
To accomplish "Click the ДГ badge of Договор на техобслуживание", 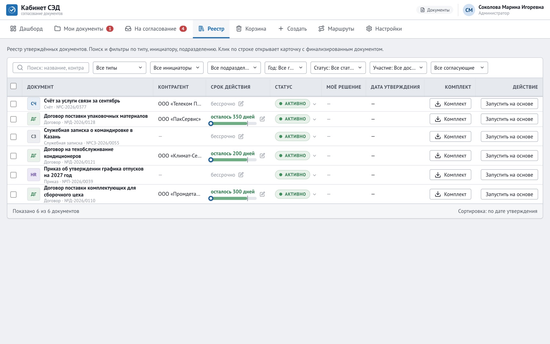I will click(x=34, y=156).
